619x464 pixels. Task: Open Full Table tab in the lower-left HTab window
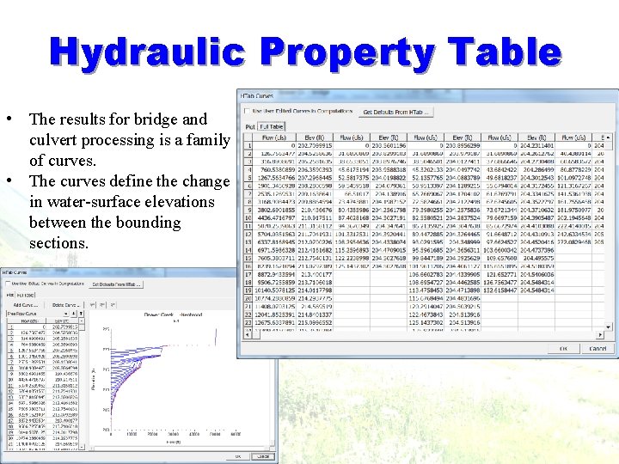(25, 295)
